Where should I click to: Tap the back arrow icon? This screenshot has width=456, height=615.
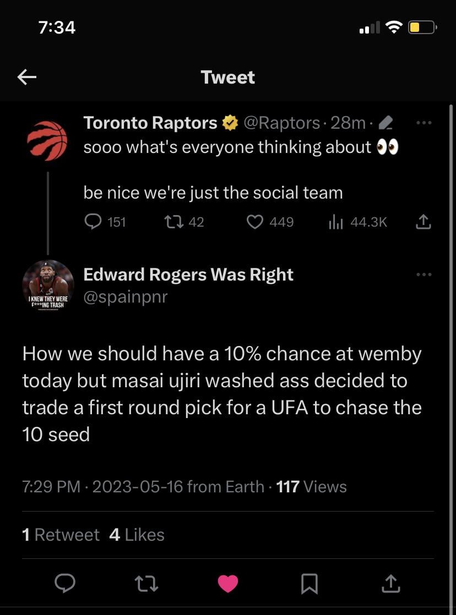tap(27, 78)
